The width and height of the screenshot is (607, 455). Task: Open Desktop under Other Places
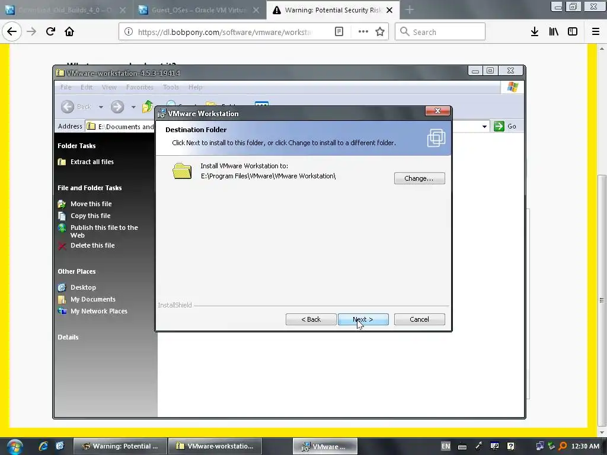[x=83, y=287]
